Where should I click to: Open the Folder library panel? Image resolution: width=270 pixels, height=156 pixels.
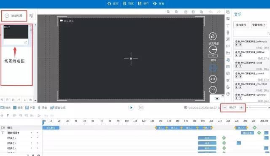(x=228, y=53)
